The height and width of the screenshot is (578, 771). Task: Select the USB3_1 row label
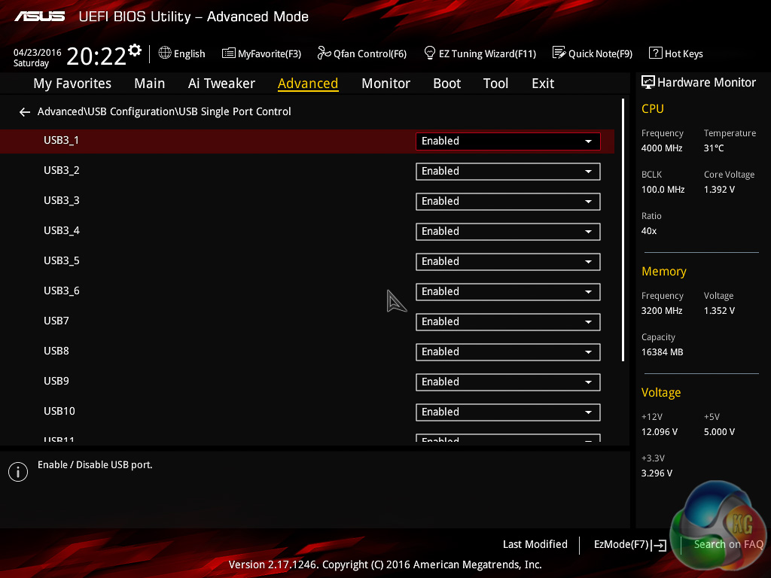click(62, 140)
